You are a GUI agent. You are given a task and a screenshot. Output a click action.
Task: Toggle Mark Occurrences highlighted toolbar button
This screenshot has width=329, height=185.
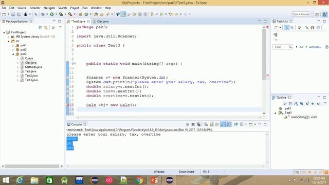click(123, 14)
